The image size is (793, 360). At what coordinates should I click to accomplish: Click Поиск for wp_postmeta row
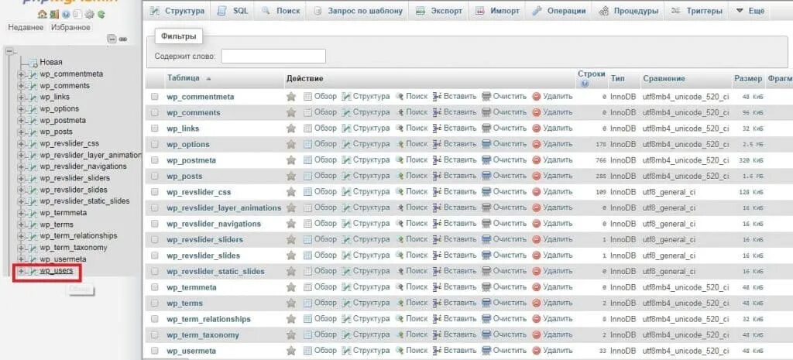[x=411, y=159]
